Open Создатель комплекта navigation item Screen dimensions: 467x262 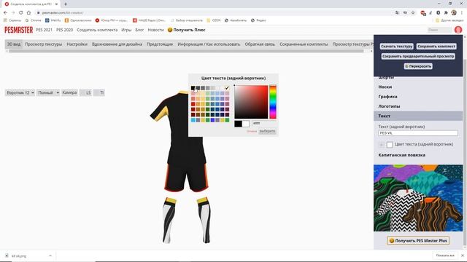pyautogui.click(x=97, y=30)
